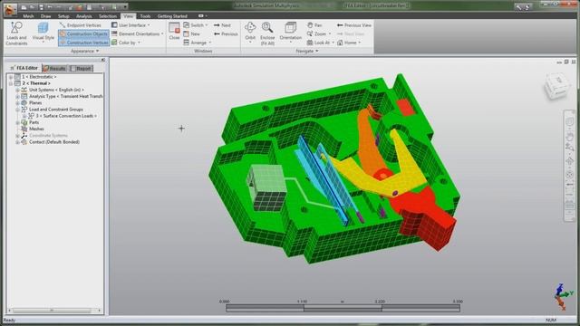This screenshot has width=580, height=326.
Task: Expand the Navigate panel arrow
Action: (316, 51)
